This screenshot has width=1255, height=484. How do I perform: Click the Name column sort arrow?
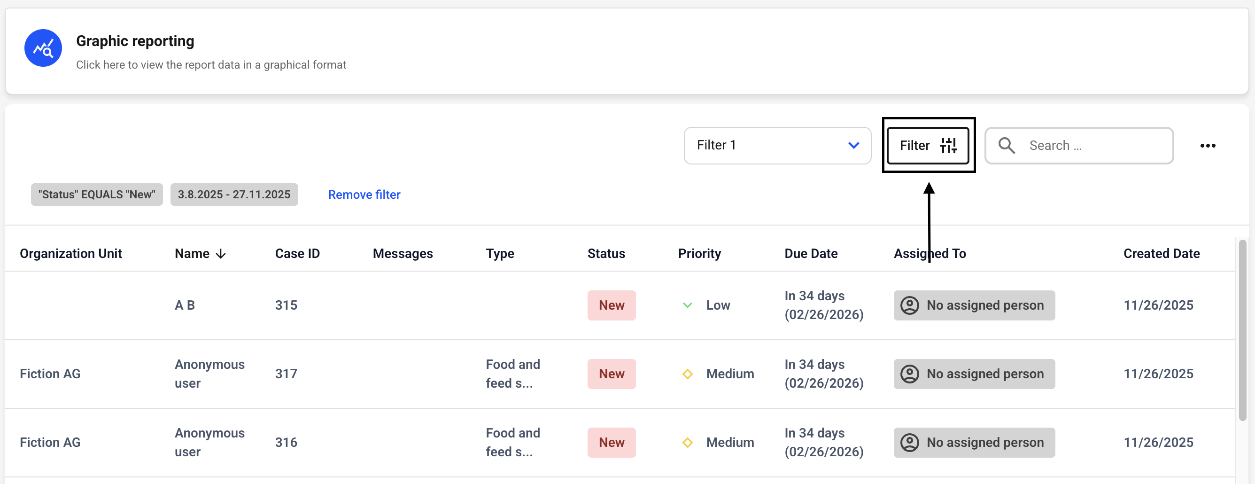(x=221, y=254)
